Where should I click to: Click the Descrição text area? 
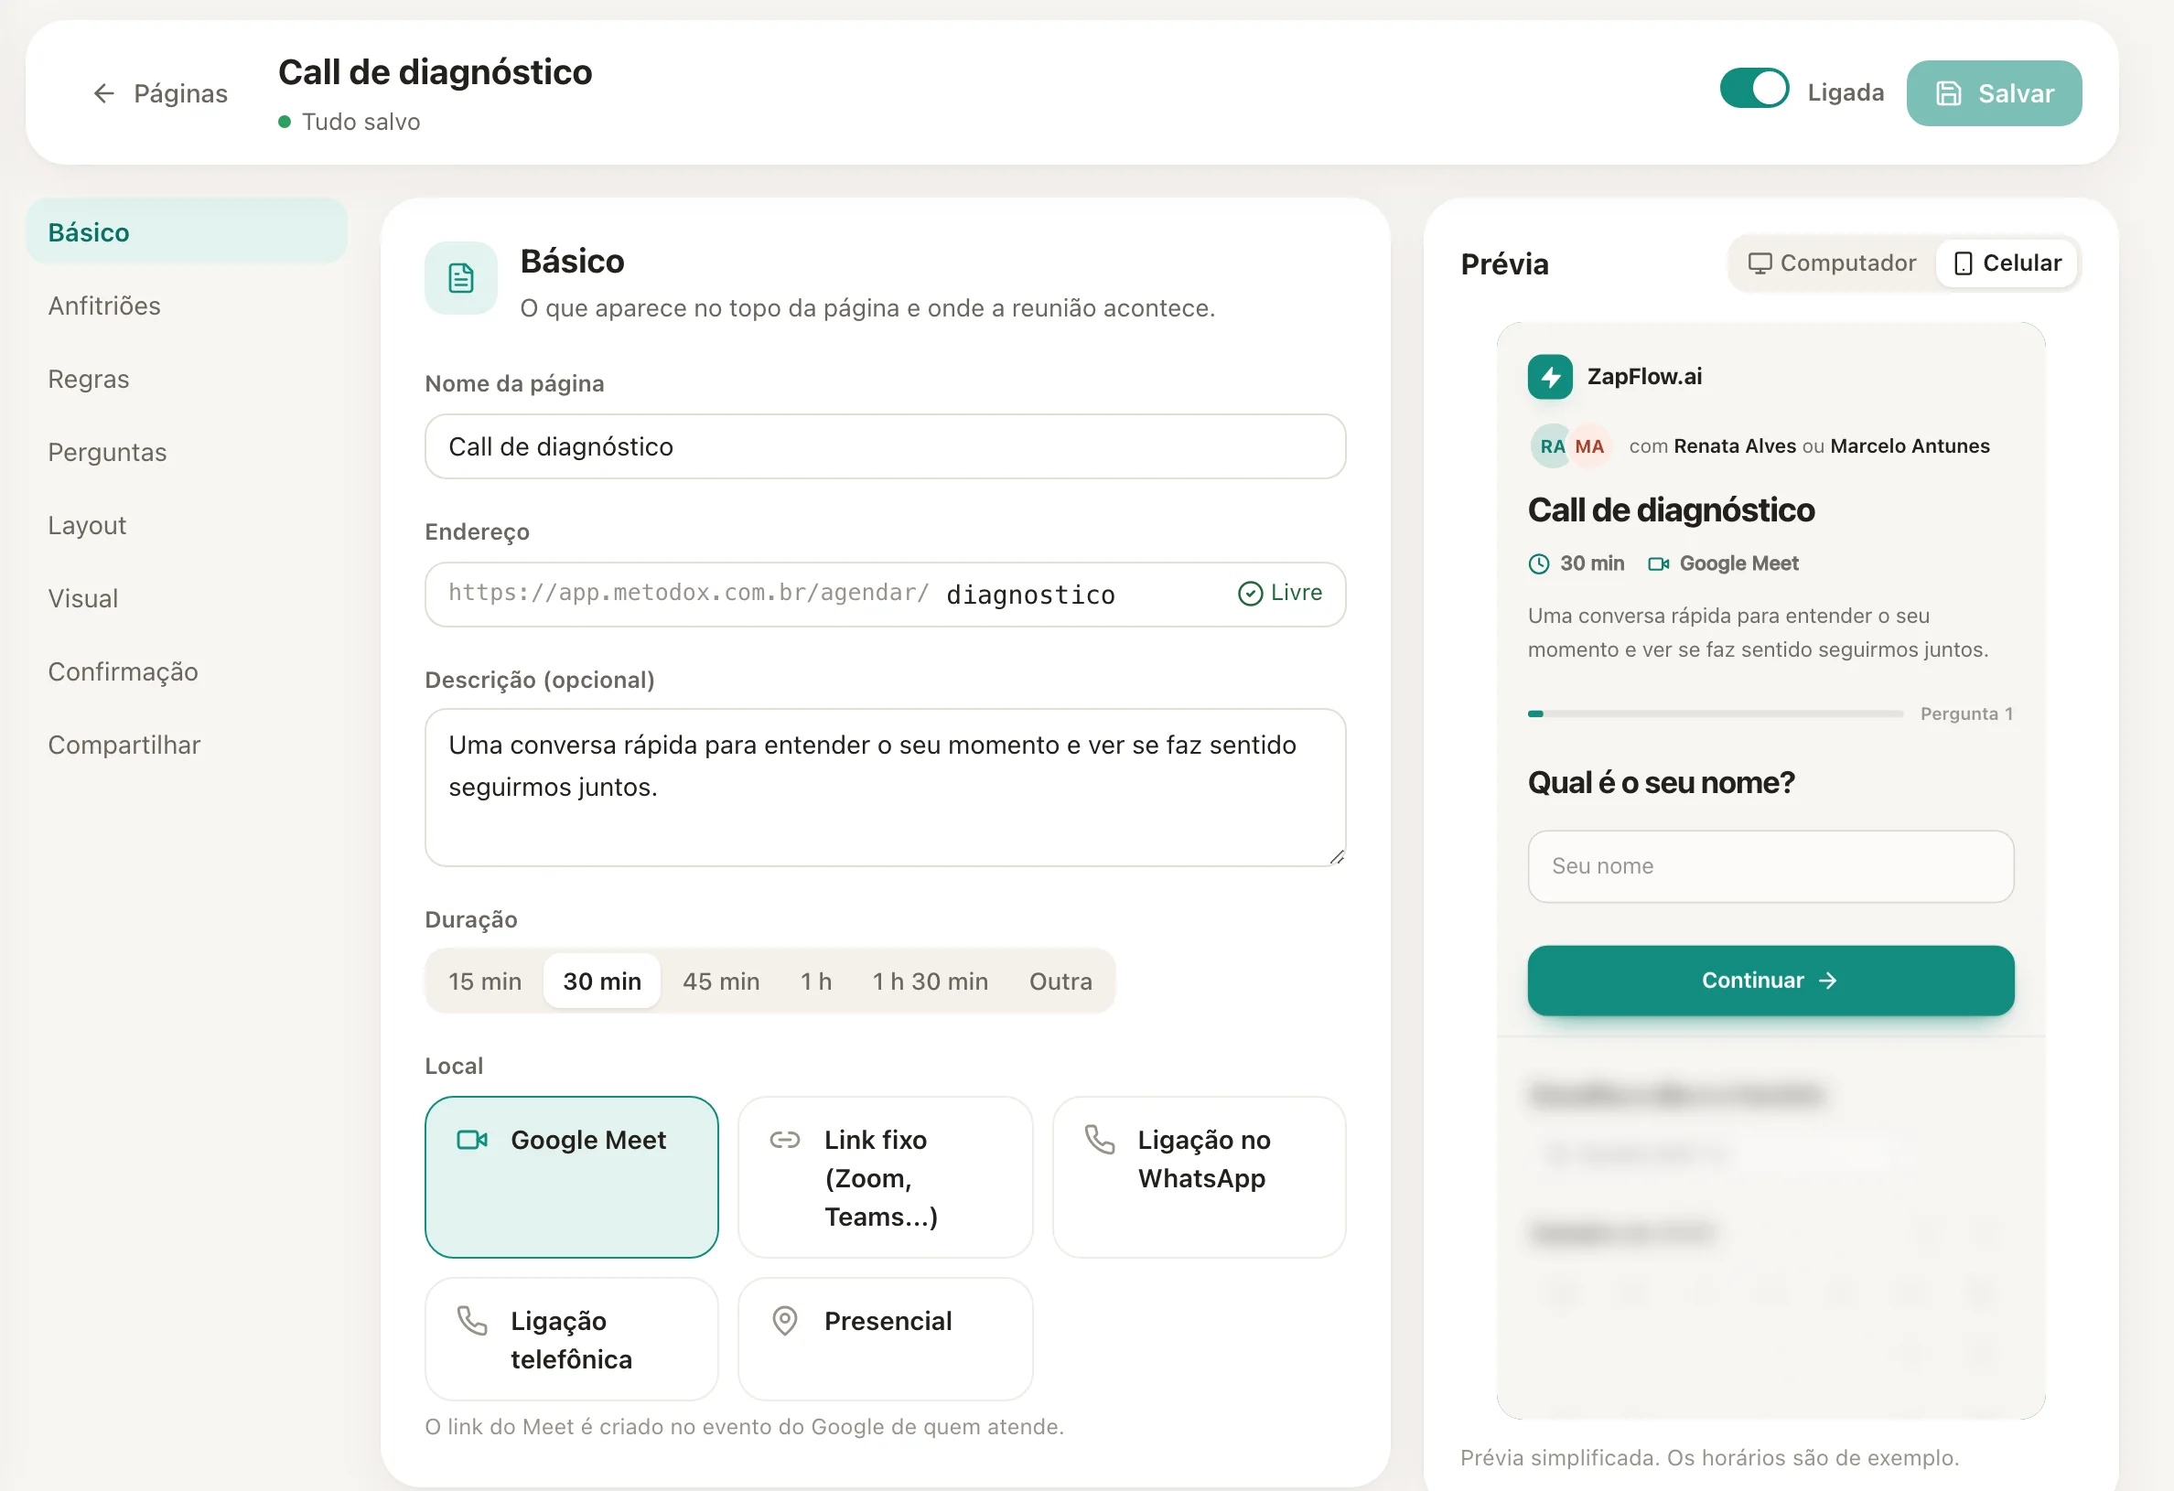[885, 788]
